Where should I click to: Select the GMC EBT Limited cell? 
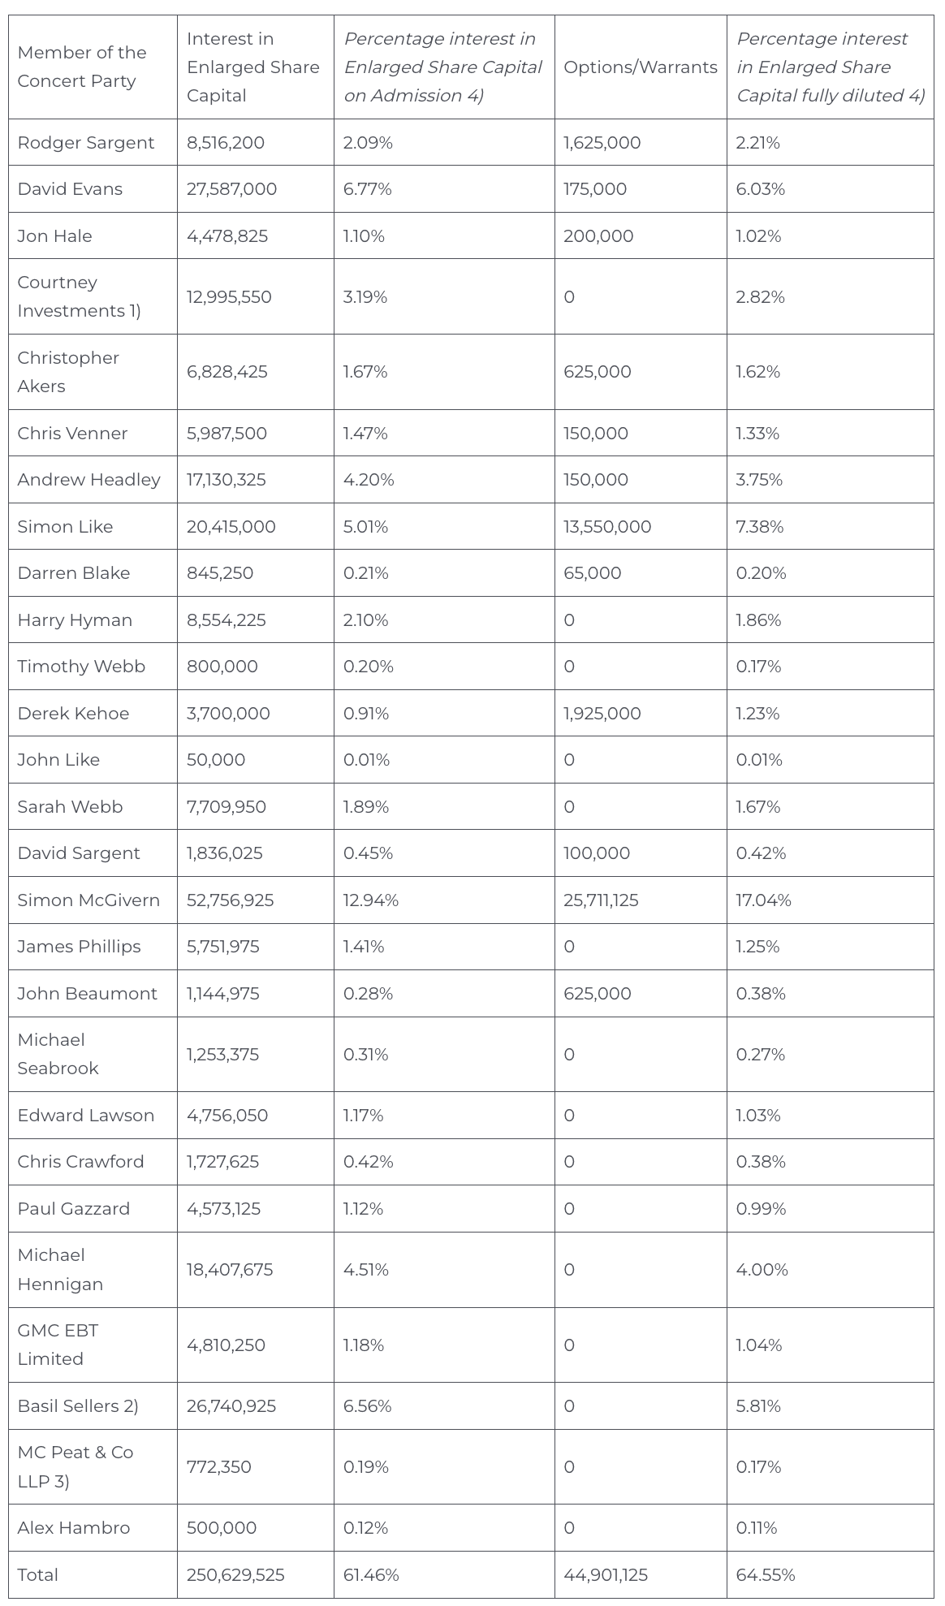tap(58, 1345)
